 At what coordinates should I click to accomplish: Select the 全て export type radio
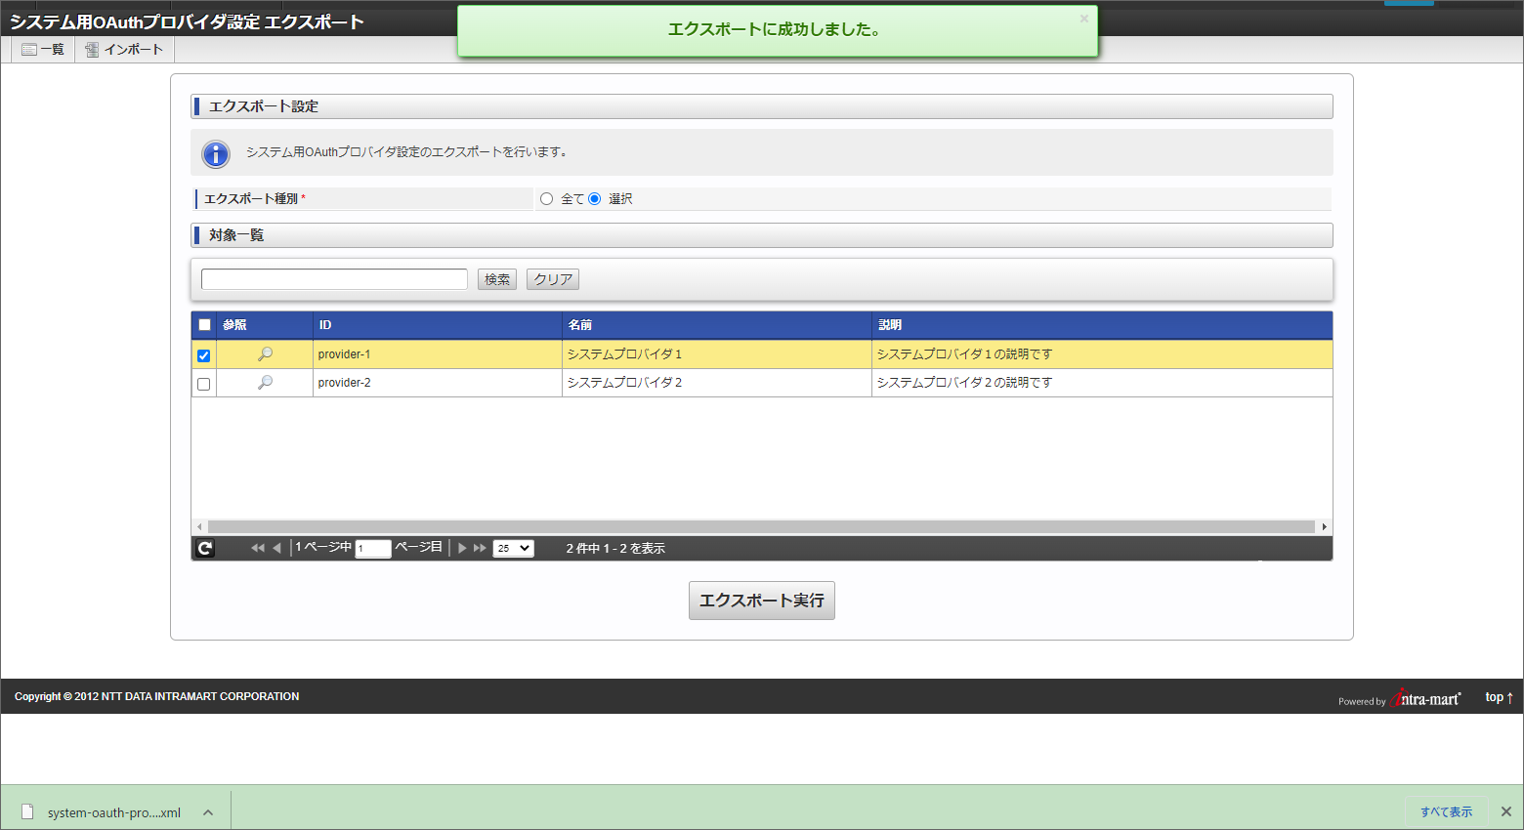point(547,199)
